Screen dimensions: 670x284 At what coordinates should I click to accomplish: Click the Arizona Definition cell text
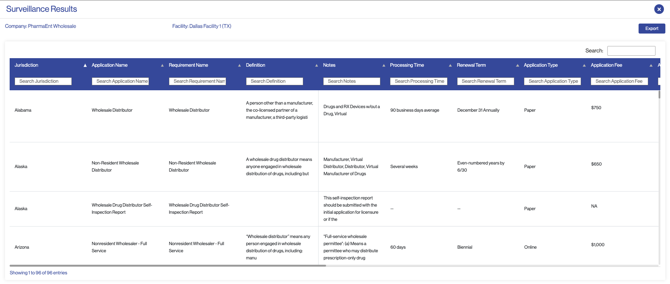pyautogui.click(x=278, y=247)
